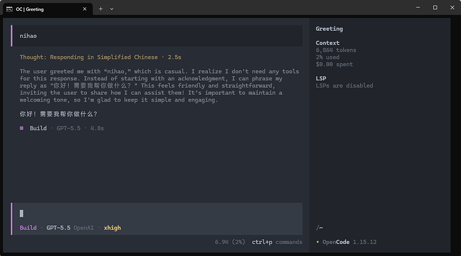Click the Build label under the reply
This screenshot has width=461, height=256.
38,128
